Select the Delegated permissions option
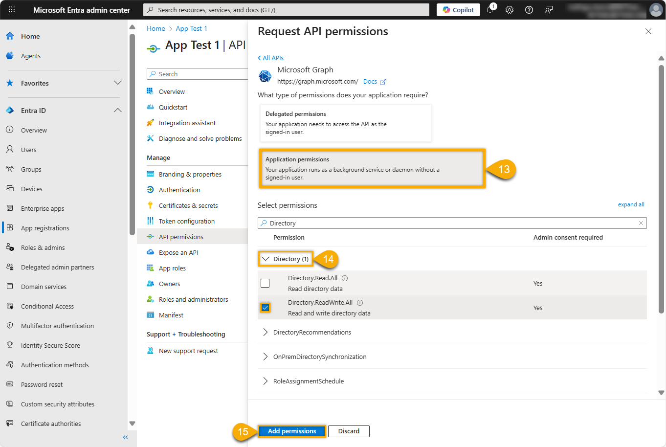666x447 pixels. pos(345,123)
